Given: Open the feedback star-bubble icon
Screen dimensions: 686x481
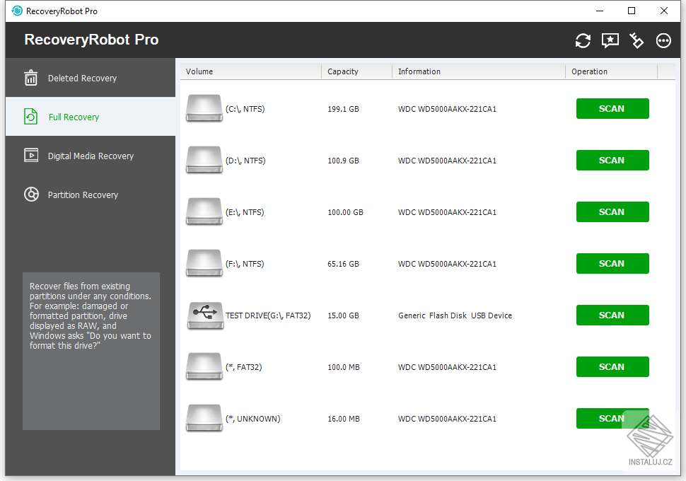Looking at the screenshot, I should (x=610, y=41).
